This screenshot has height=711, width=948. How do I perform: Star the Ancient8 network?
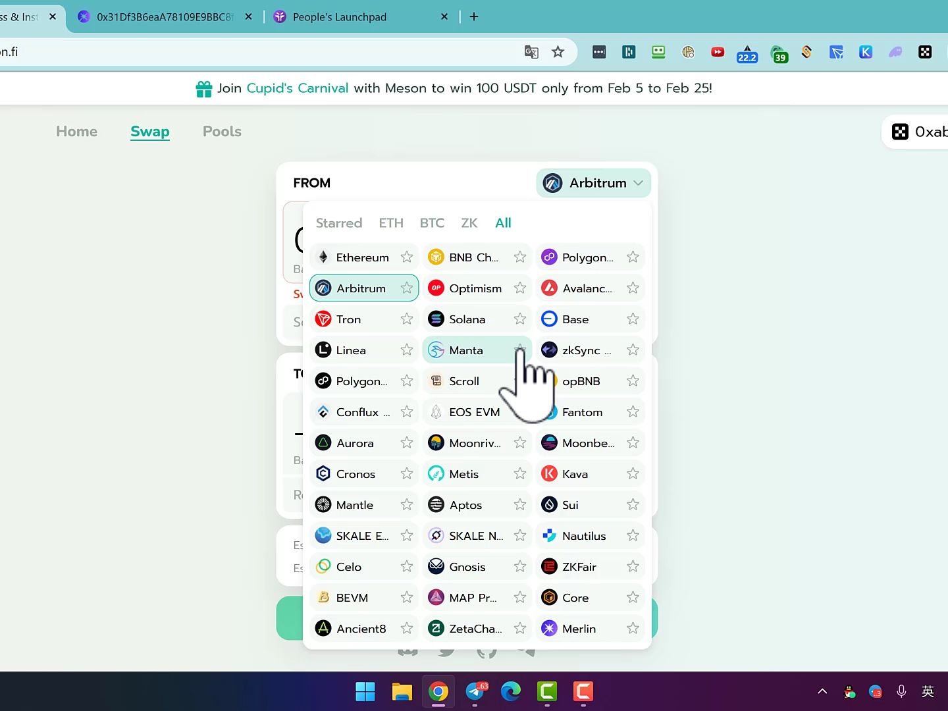pos(407,628)
